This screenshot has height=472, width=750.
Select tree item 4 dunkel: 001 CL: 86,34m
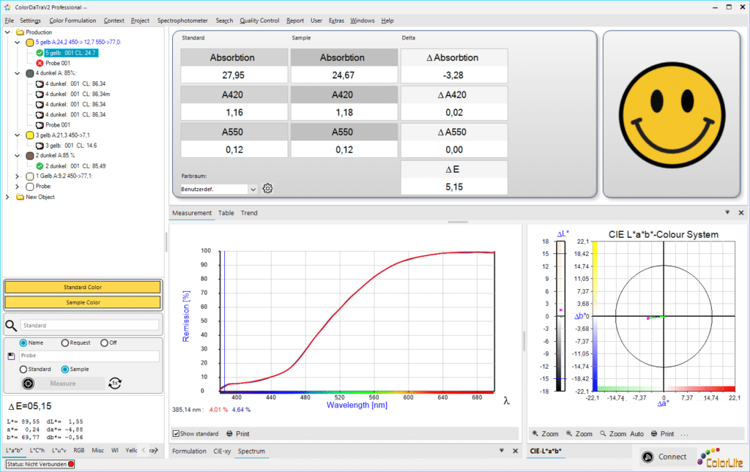tap(78, 94)
